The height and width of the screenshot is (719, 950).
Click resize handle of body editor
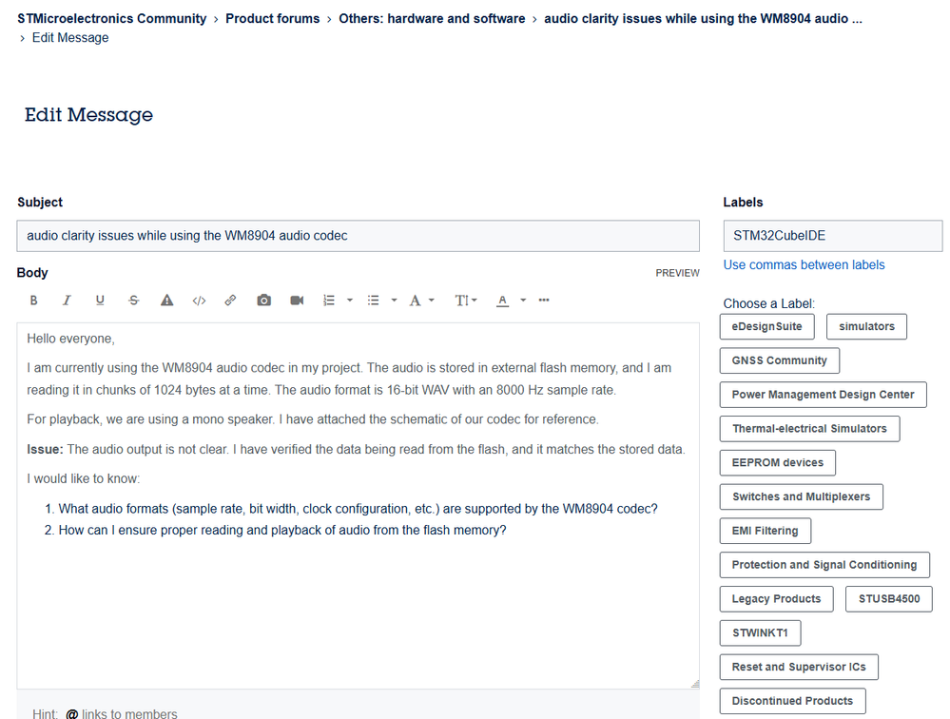coord(695,684)
